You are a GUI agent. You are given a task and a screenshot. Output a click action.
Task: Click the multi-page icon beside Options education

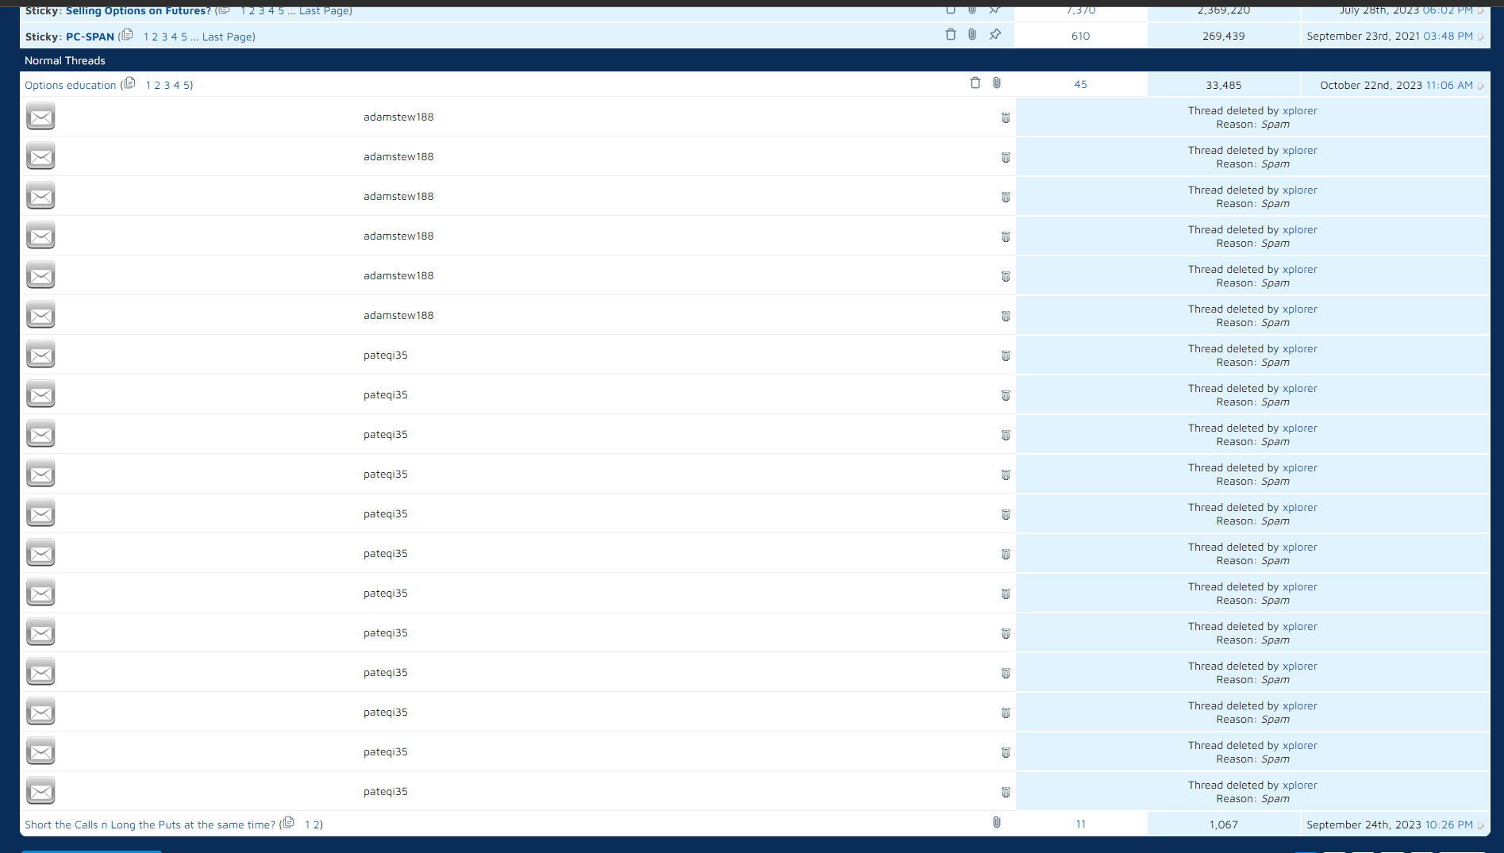pyautogui.click(x=129, y=83)
